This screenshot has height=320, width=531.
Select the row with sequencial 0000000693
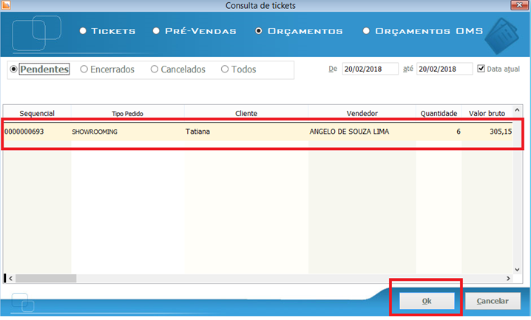[258, 132]
